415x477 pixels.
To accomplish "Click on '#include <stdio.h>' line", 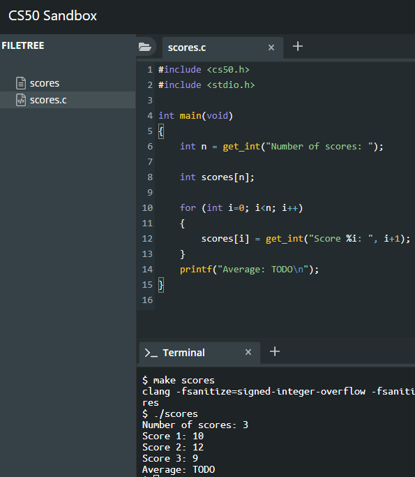I will (x=206, y=85).
